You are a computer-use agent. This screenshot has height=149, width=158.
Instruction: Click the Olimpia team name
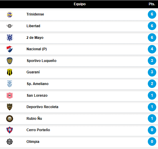[33, 142]
